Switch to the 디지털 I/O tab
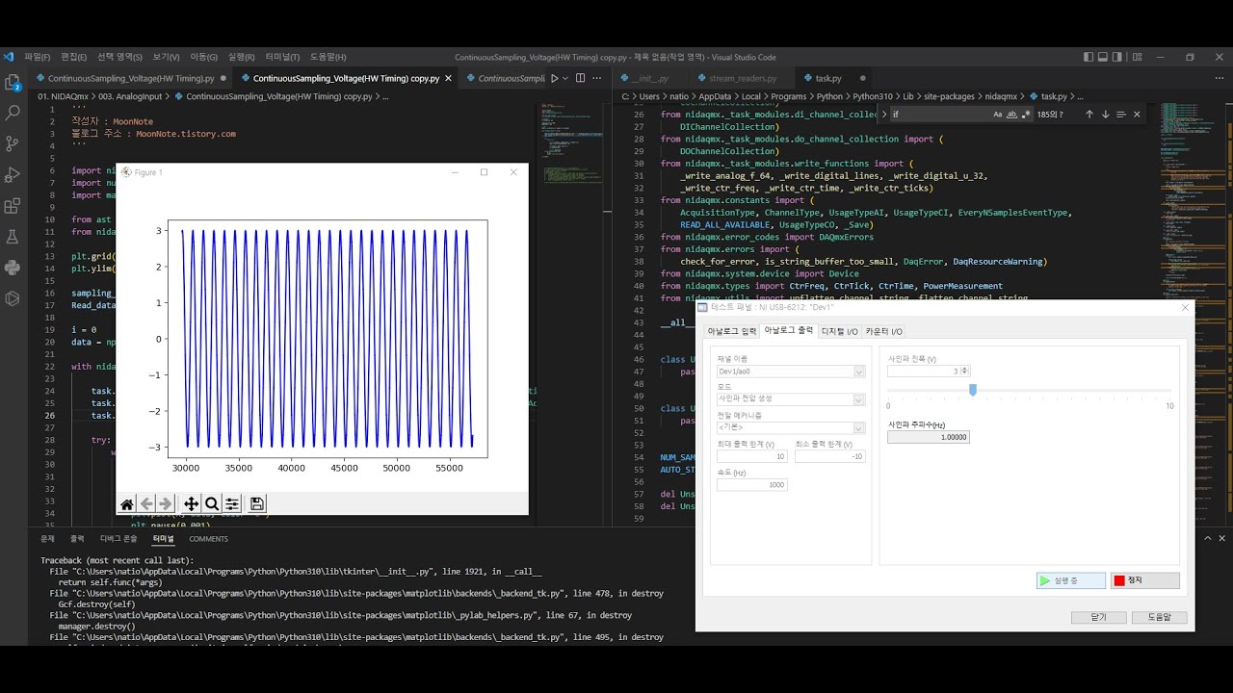The image size is (1233, 693). 838,331
